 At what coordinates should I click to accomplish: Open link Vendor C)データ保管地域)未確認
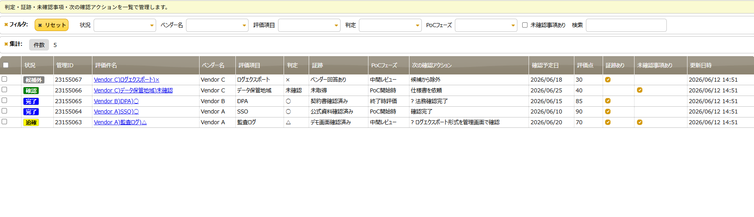[x=133, y=90]
